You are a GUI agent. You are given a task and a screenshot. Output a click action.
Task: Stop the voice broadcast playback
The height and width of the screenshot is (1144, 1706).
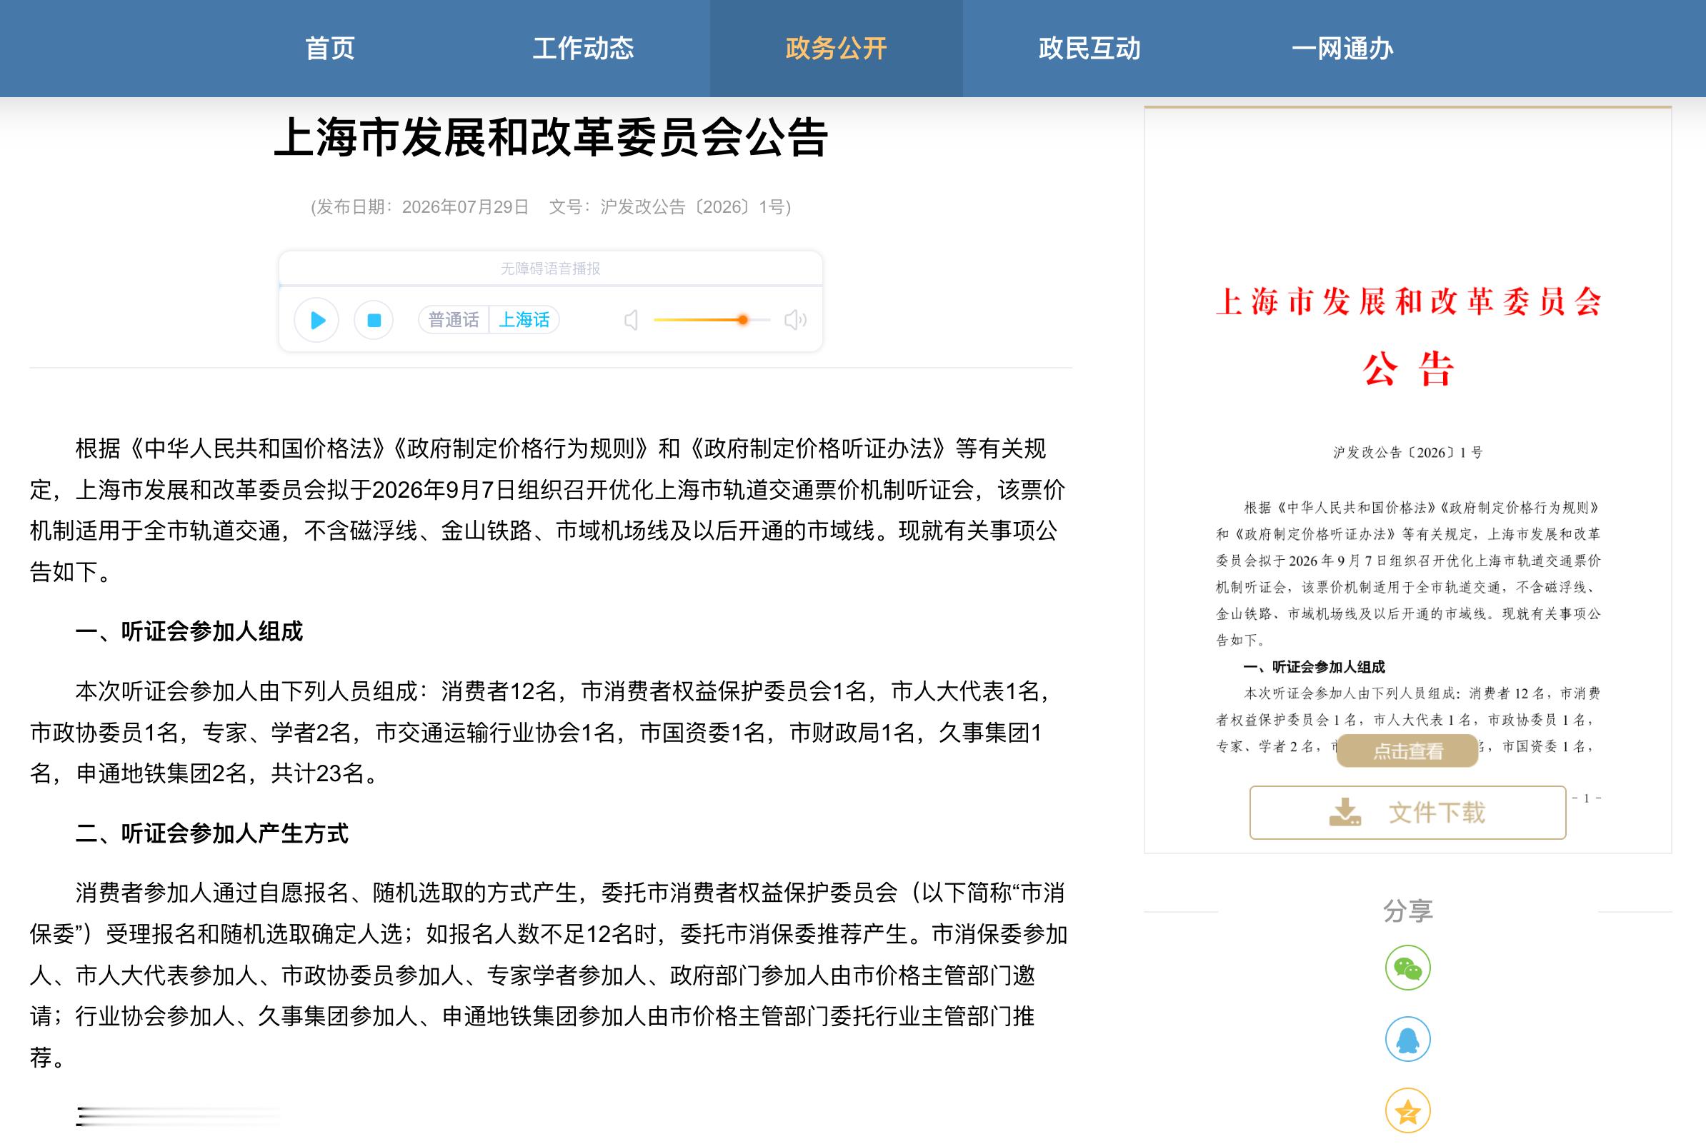pos(374,321)
